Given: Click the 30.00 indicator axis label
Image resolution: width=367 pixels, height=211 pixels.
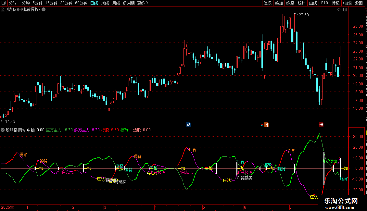Looking at the screenshot, I should [x=358, y=137].
